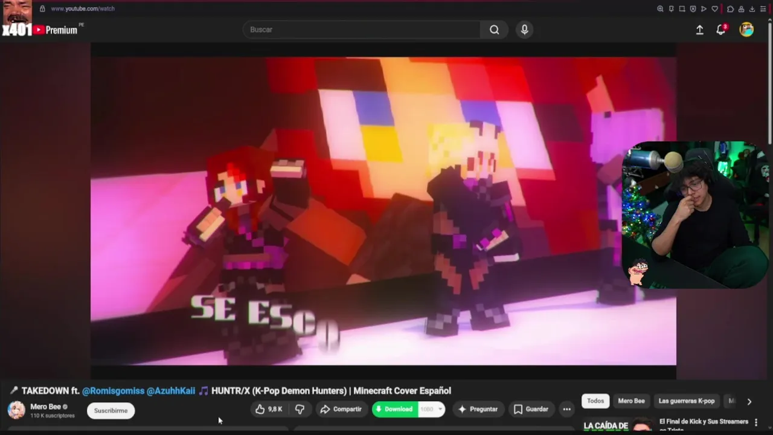Screen dimensions: 773x435
Task: Click the player triangle icon in browser toolbar
Action: pyautogui.click(x=704, y=8)
